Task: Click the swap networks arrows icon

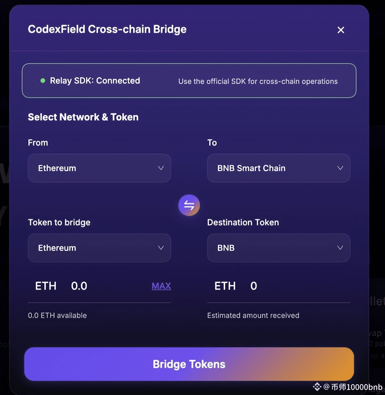Action: click(189, 205)
